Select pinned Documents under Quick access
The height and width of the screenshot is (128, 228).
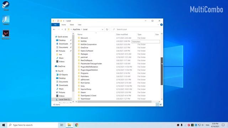pos(63,47)
